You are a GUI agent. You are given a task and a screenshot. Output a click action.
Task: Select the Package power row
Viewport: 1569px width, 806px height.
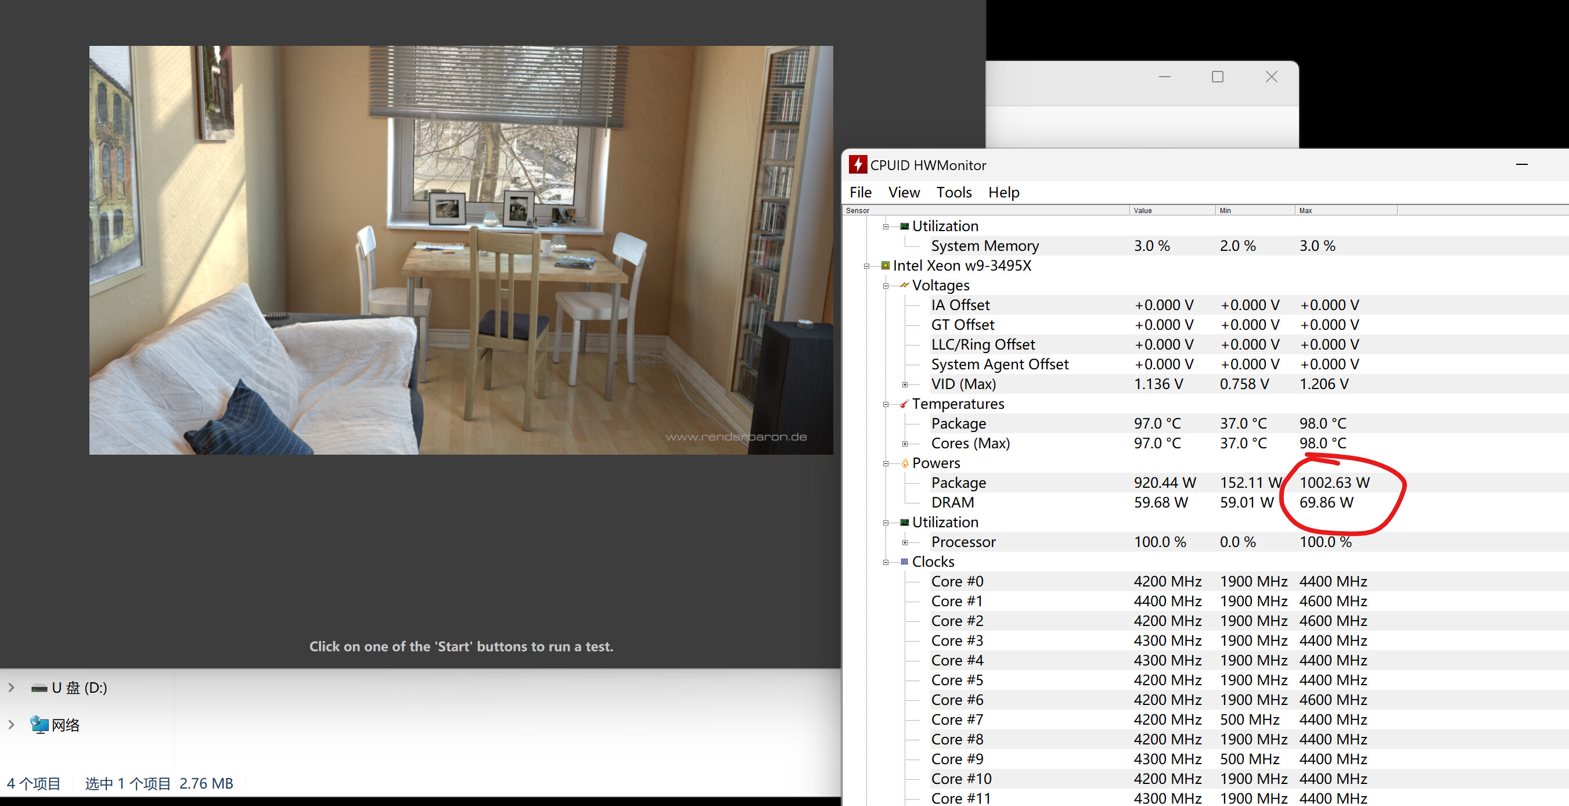coord(958,483)
